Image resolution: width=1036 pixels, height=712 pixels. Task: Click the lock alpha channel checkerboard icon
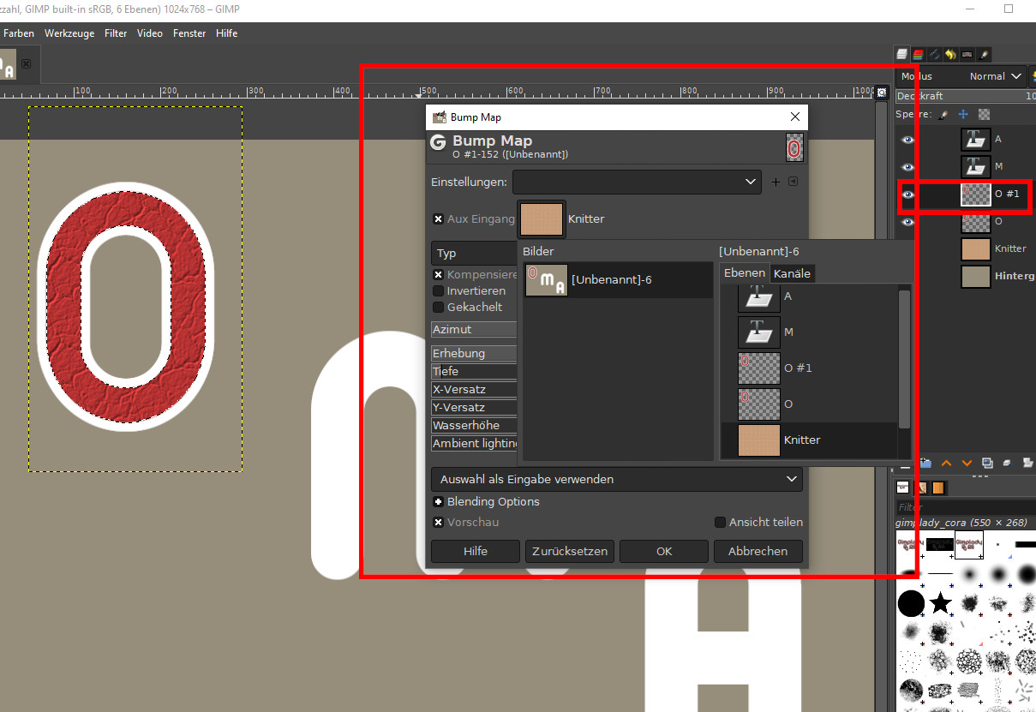(x=984, y=114)
